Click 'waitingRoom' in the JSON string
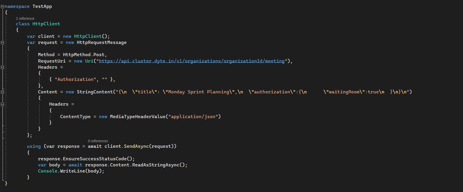The image size is (463, 192). pos(344,92)
